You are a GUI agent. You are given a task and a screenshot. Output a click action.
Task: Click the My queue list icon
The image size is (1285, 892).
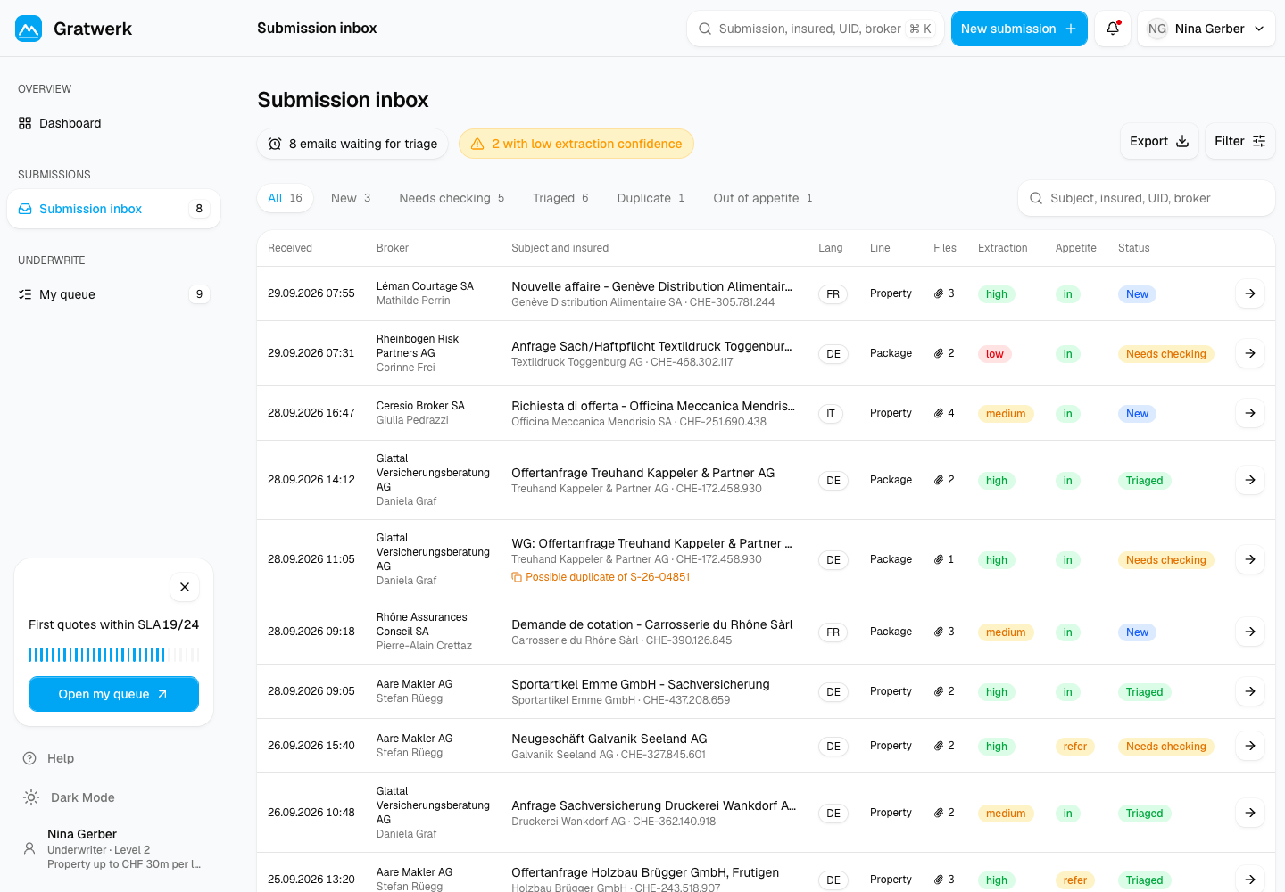pos(25,294)
